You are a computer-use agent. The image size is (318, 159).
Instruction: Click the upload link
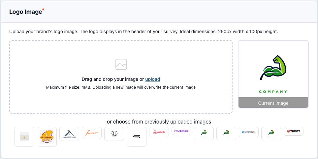pos(152,79)
